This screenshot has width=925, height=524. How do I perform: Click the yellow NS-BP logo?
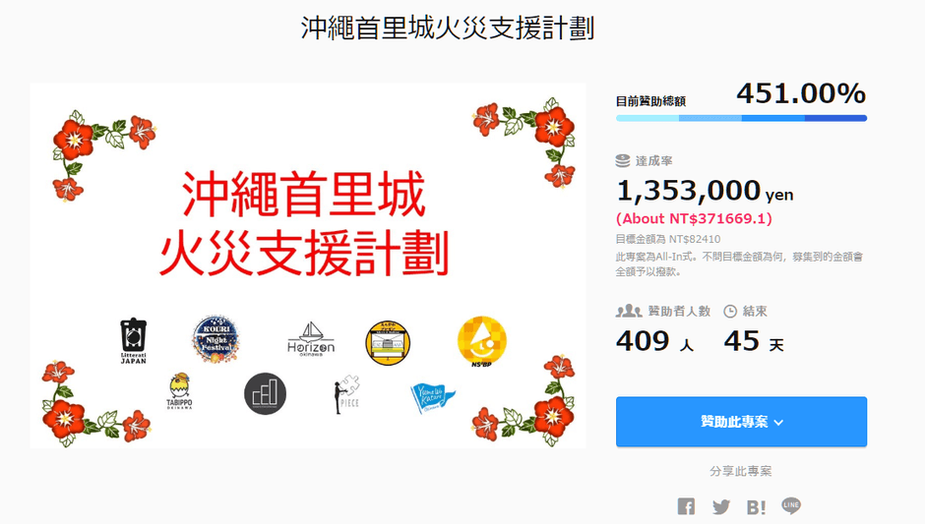[x=482, y=342]
